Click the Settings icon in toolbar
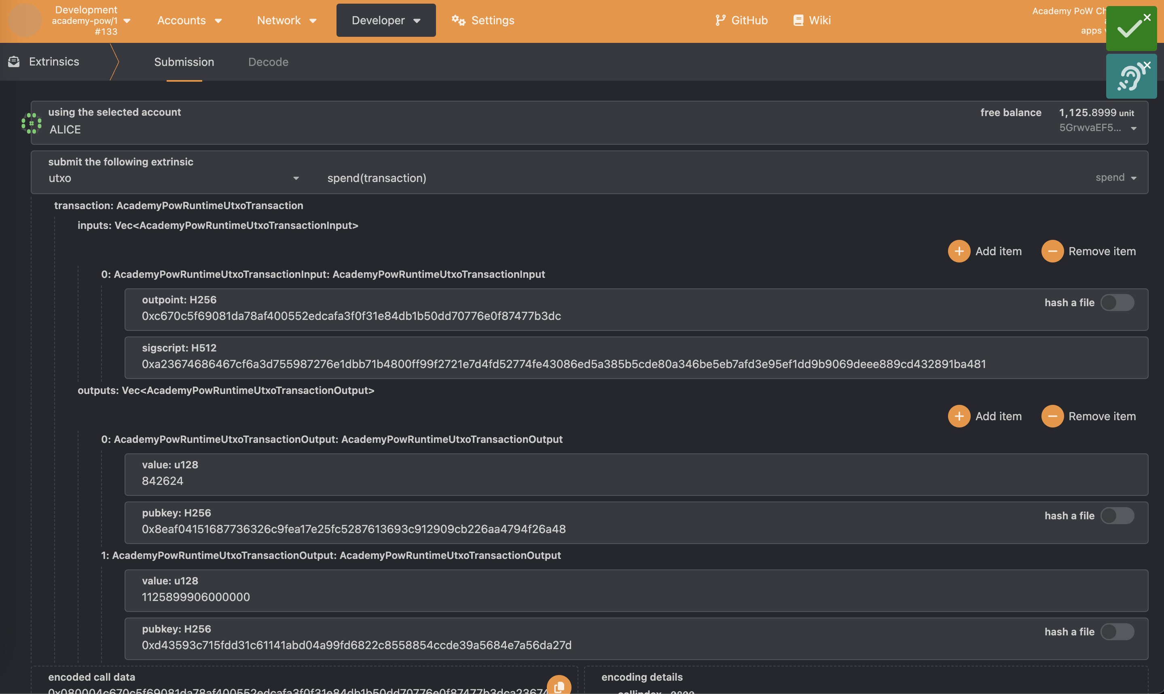Viewport: 1164px width, 694px height. pyautogui.click(x=457, y=20)
